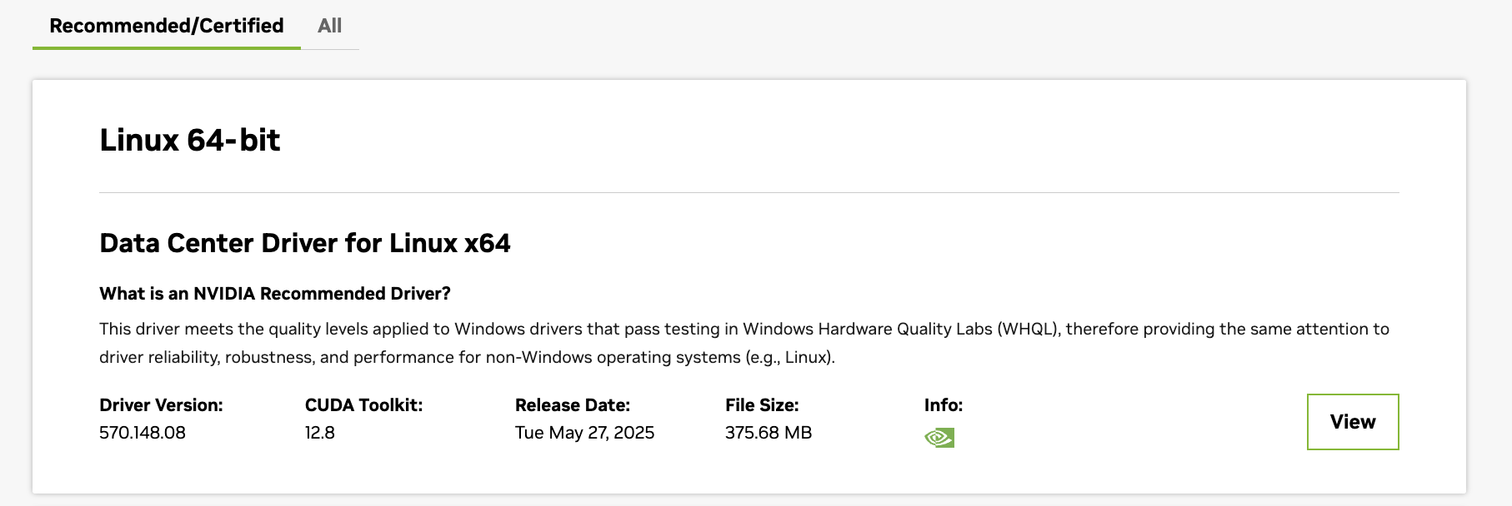The width and height of the screenshot is (1512, 506).
Task: Click the green underline of the active tab
Action: 167,47
